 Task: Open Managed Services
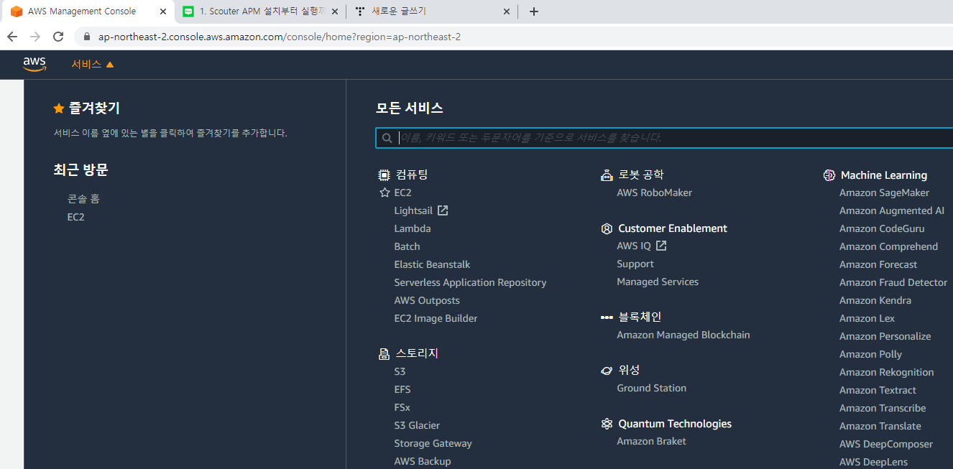pyautogui.click(x=658, y=282)
